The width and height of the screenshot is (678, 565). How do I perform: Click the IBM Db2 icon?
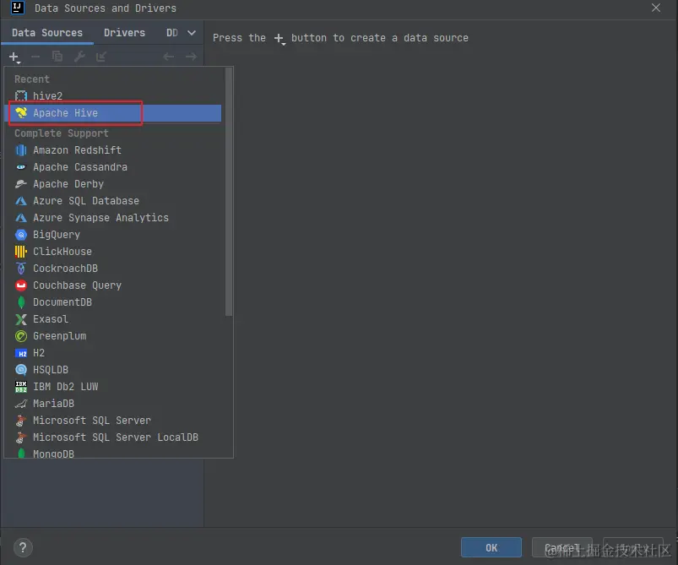(21, 386)
